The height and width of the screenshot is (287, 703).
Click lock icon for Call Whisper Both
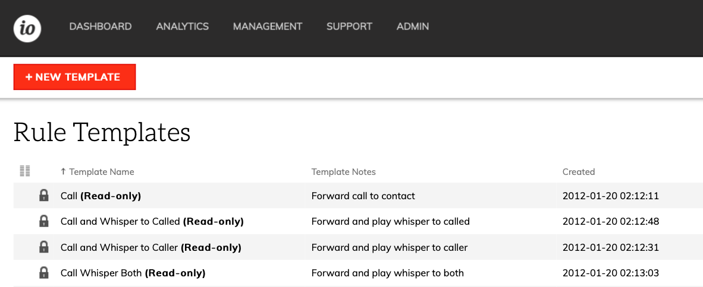coord(43,273)
